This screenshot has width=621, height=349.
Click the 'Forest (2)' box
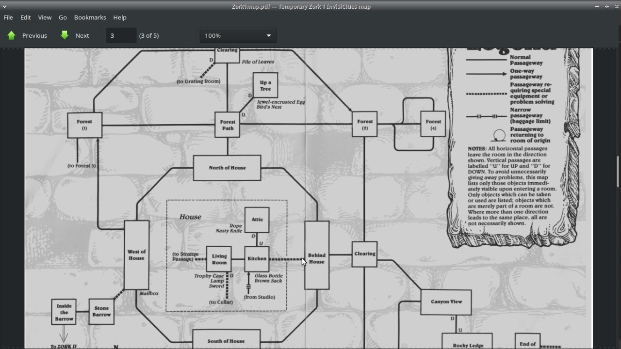click(x=365, y=125)
